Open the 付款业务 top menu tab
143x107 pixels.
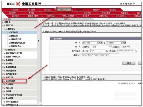point(64,10)
